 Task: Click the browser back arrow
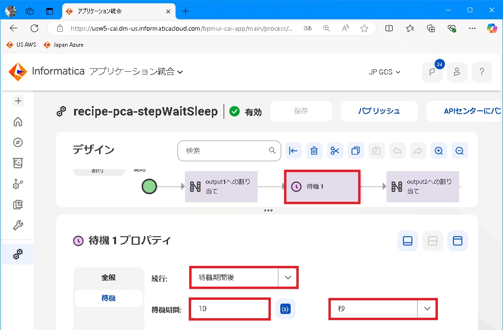tap(14, 28)
